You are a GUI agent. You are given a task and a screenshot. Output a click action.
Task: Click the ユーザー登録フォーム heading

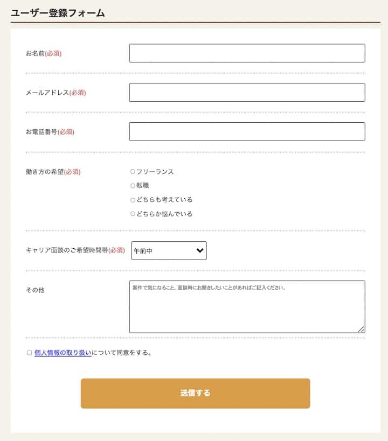[x=58, y=13]
